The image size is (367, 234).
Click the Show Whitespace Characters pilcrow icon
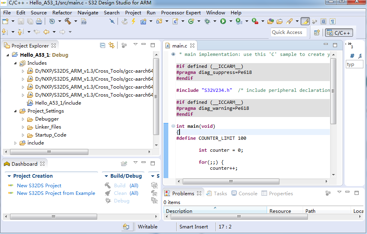(x=333, y=22)
